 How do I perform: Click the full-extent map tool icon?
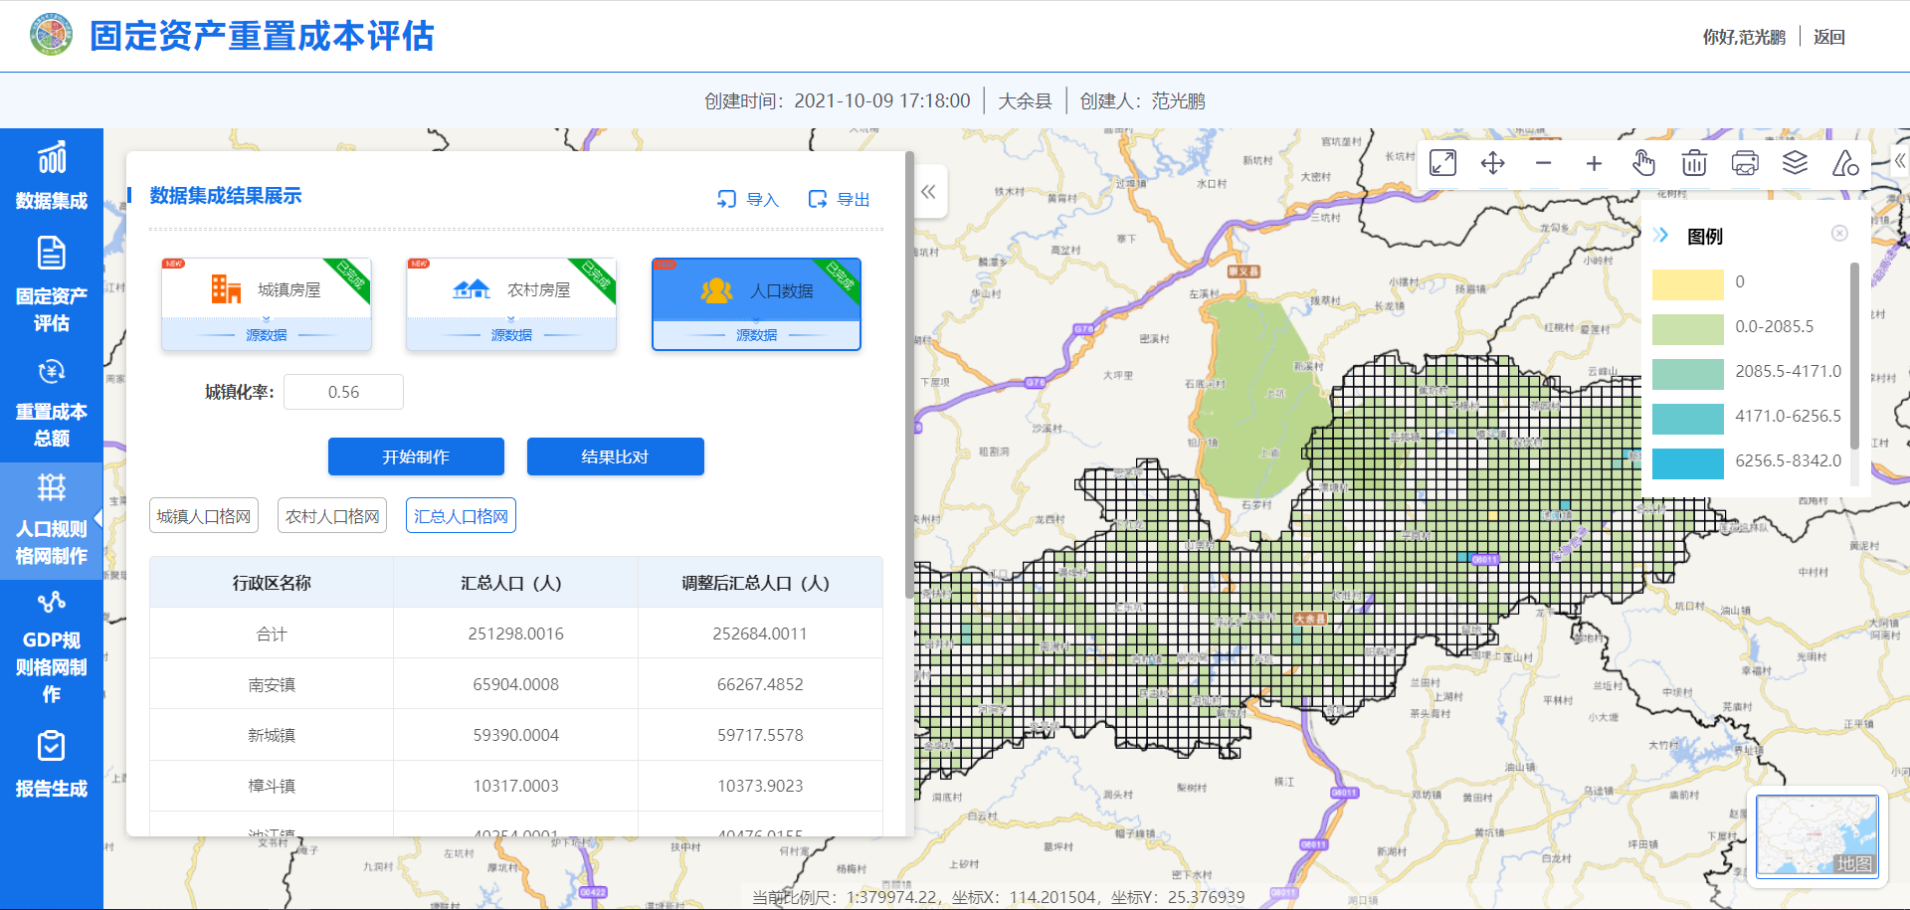1442,163
